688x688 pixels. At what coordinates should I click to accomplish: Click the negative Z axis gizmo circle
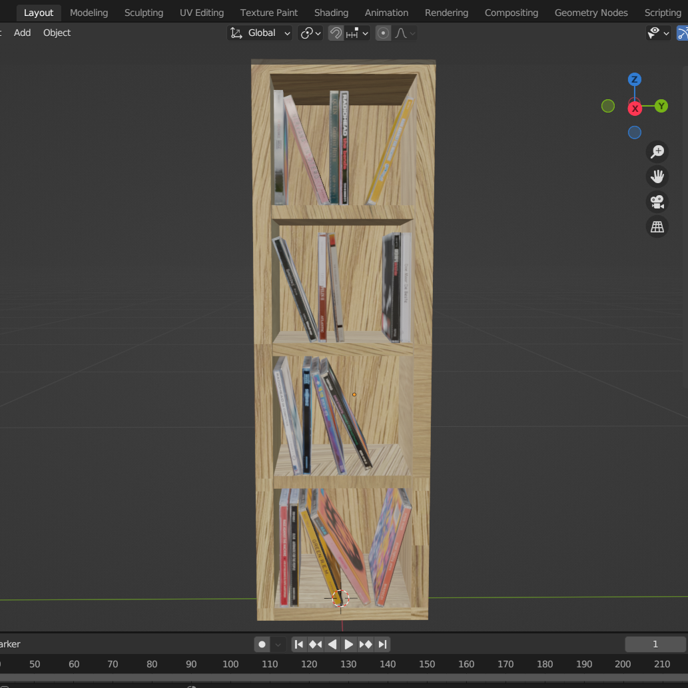click(635, 132)
